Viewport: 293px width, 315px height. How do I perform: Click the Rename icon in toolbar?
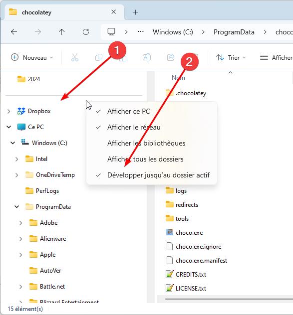[147, 57]
